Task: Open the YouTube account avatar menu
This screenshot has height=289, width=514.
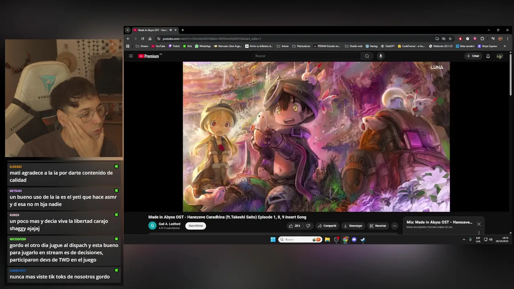Action: [500, 56]
